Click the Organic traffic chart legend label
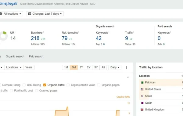The height and width of the screenshot is (116, 183). [x=123, y=97]
